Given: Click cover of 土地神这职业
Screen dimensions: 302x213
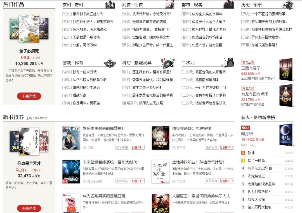Looking at the screenshot, I should (161, 172).
